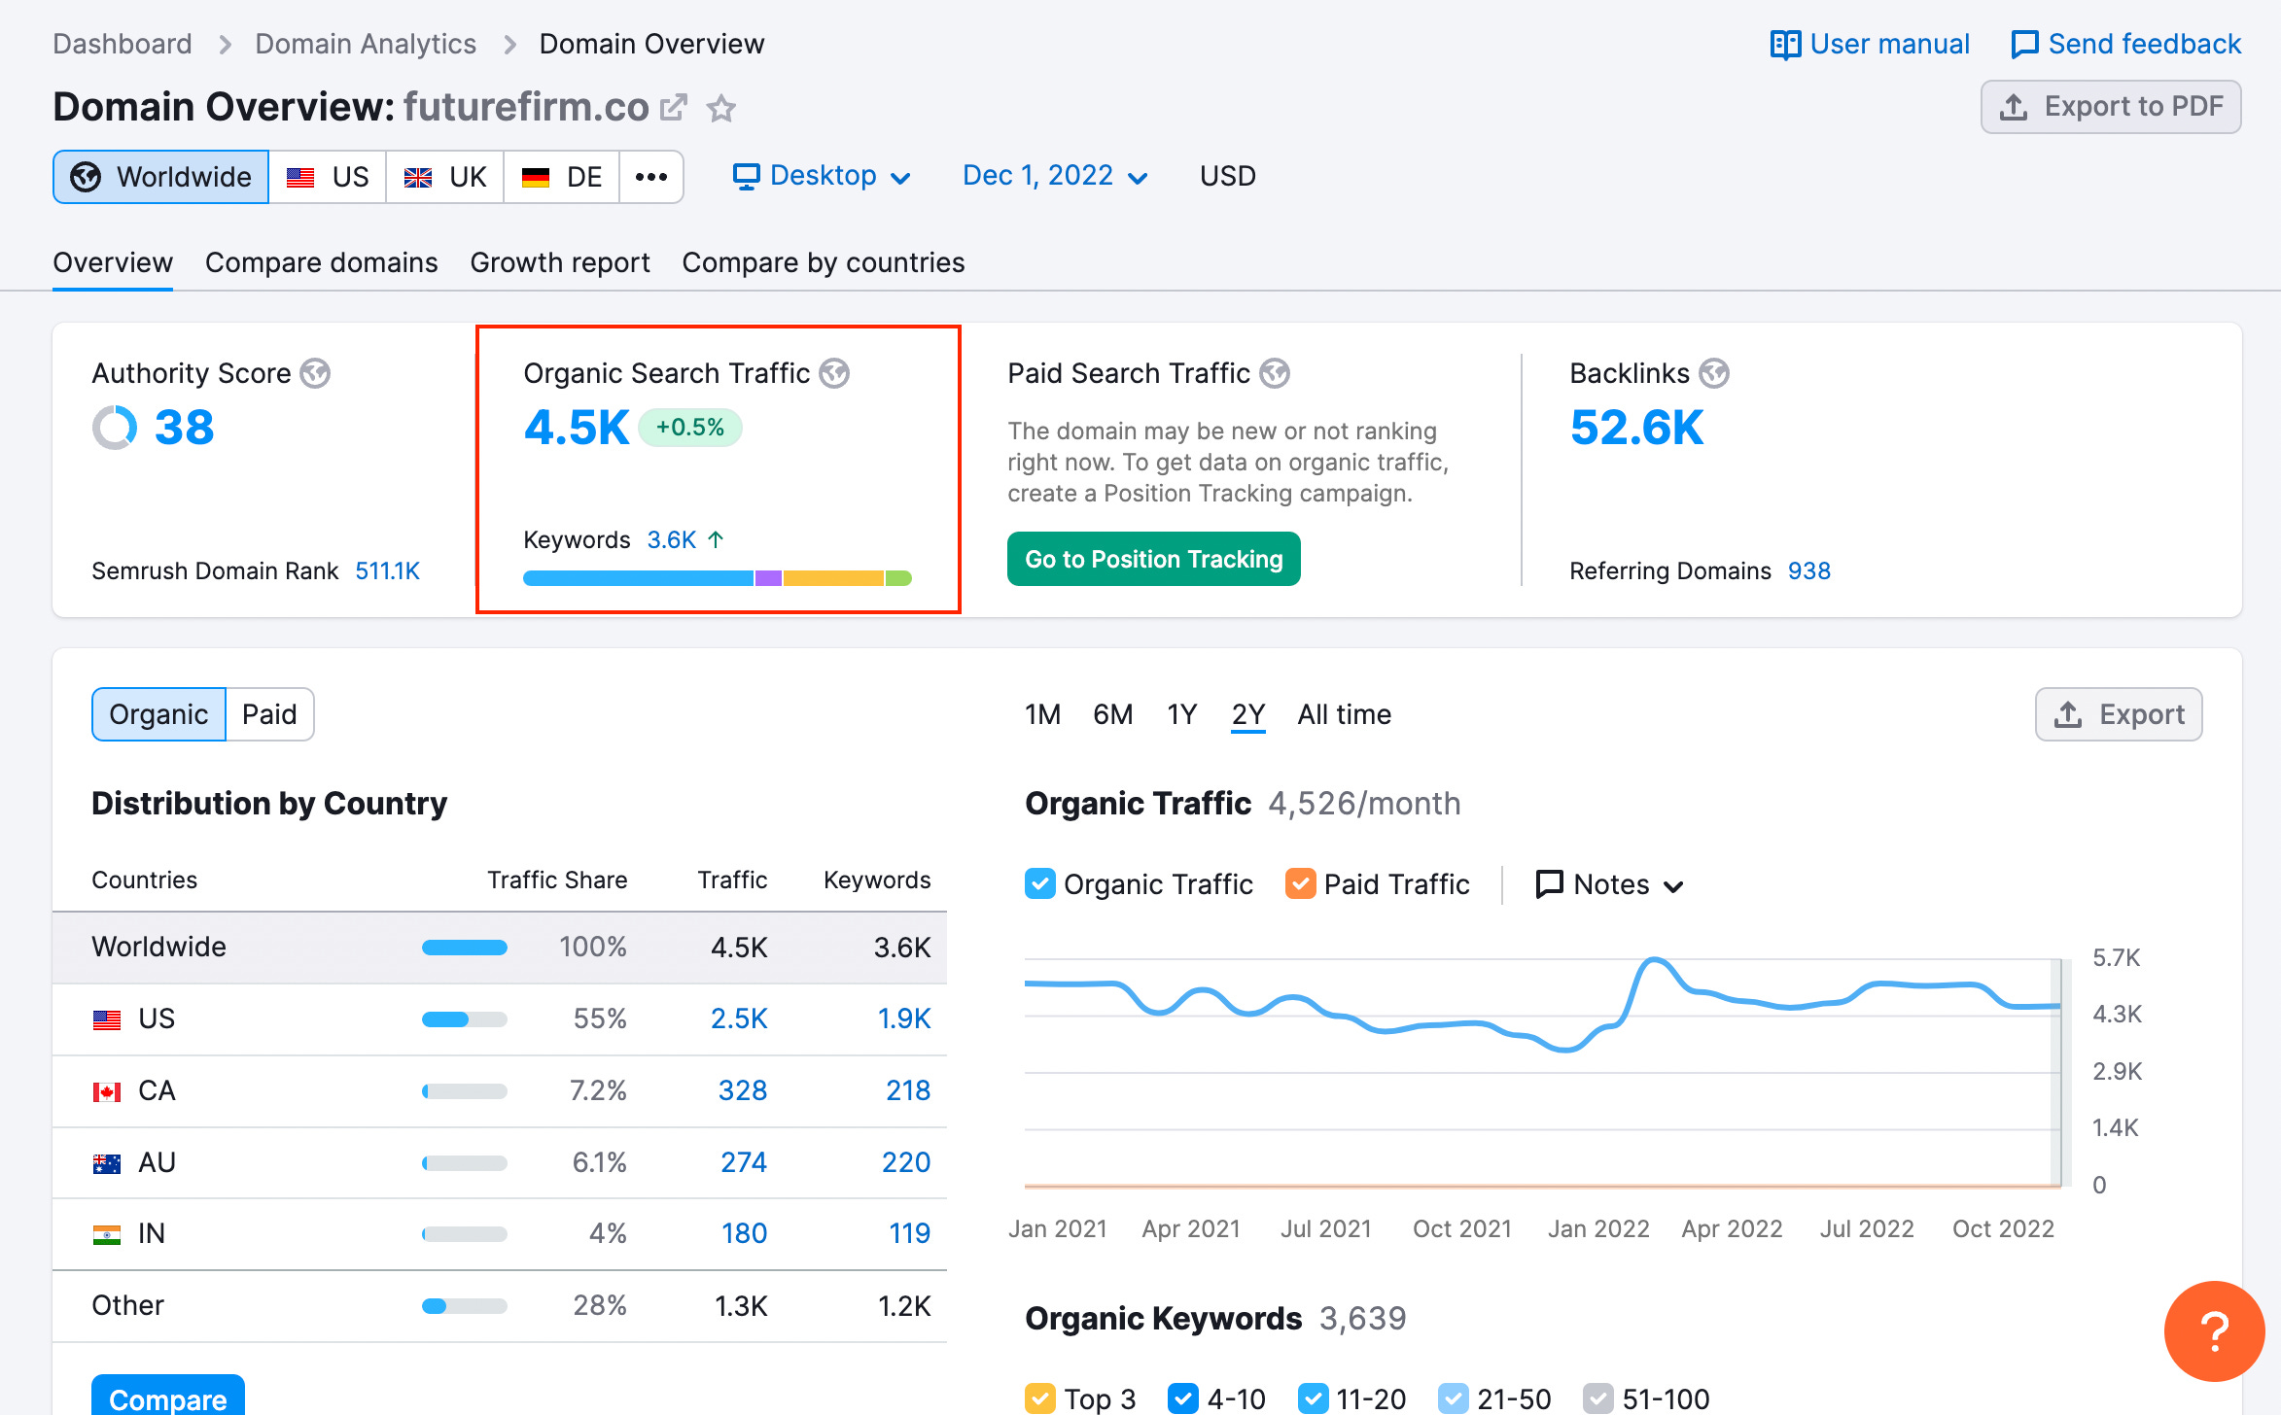Switch to the Paid toggle

269,714
